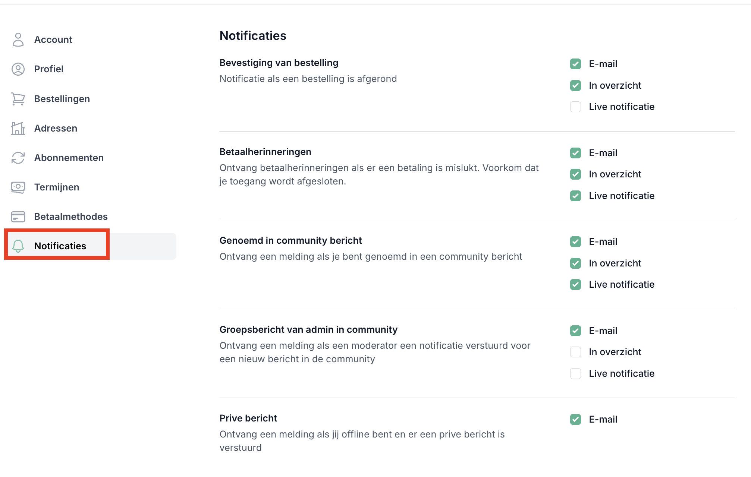Click the Betaalmethodes credit card icon
The width and height of the screenshot is (751, 477).
[x=18, y=217]
